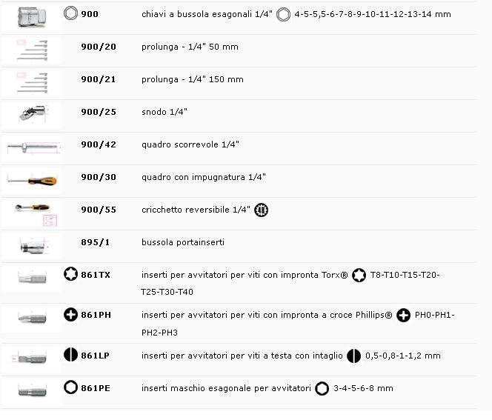This screenshot has width=492, height=420.
Task: Click the description 'snodo 1/4"'
Action: click(164, 112)
